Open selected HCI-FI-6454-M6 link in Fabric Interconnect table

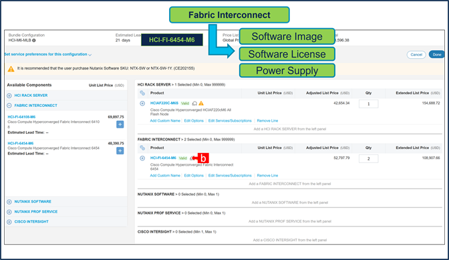pos(163,158)
